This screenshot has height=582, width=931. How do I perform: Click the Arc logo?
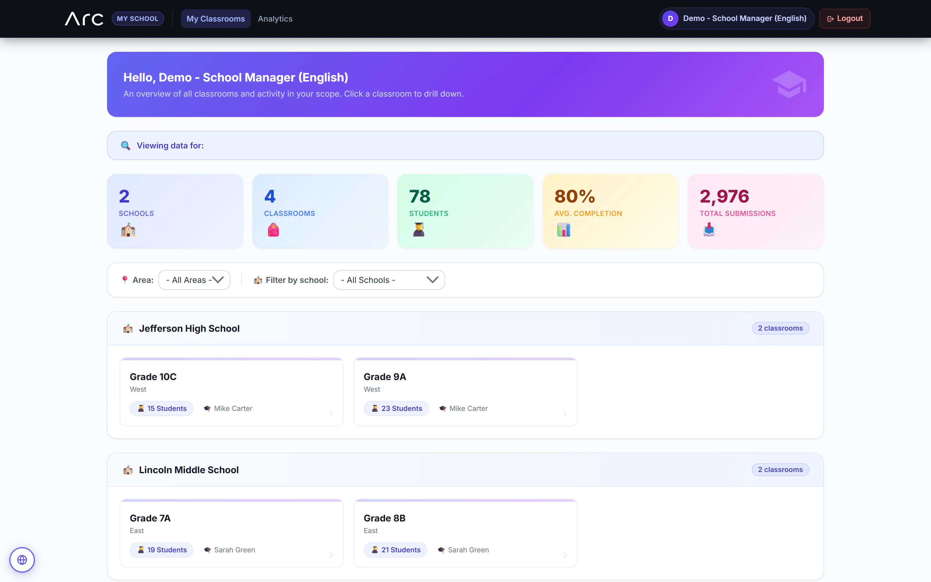click(x=84, y=18)
